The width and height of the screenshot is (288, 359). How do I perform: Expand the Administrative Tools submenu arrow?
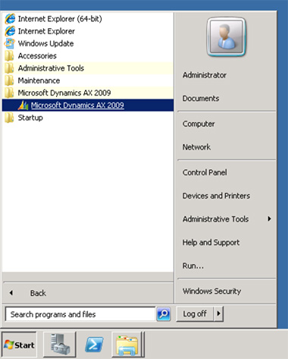coord(269,219)
